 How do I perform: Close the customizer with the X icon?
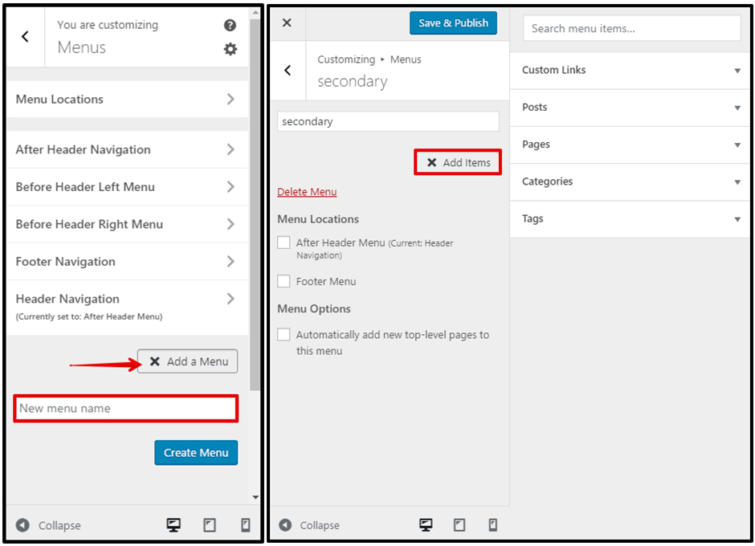287,22
